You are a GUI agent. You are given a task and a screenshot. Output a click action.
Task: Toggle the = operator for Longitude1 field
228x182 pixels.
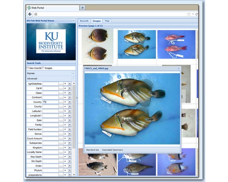65,115
